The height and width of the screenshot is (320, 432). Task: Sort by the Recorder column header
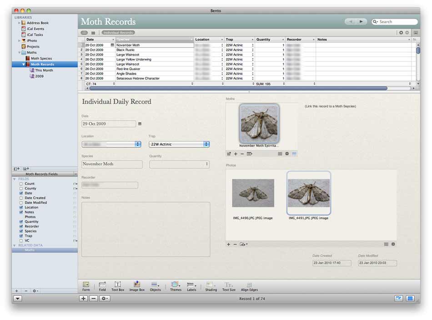pyautogui.click(x=300, y=40)
